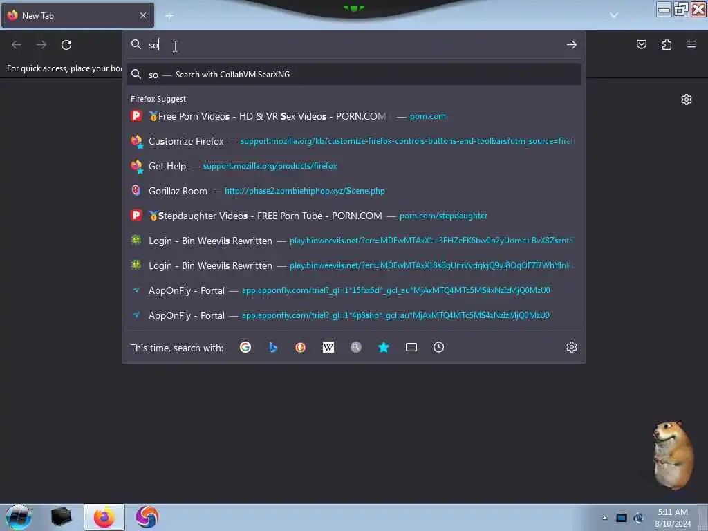Search this time with Bing
This screenshot has width=708, height=531.
(x=272, y=347)
